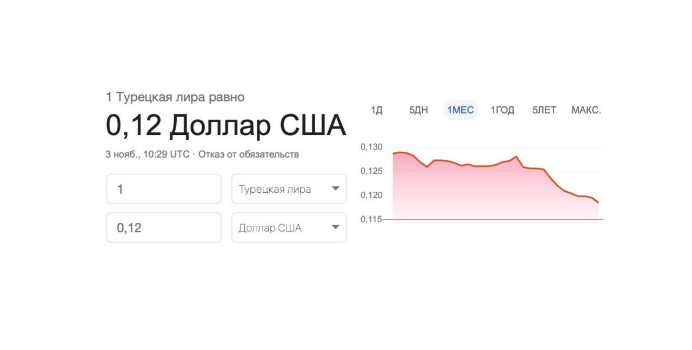This screenshot has height=350, width=692.
Task: Open the Доллар США currency selector
Action: [x=289, y=227]
